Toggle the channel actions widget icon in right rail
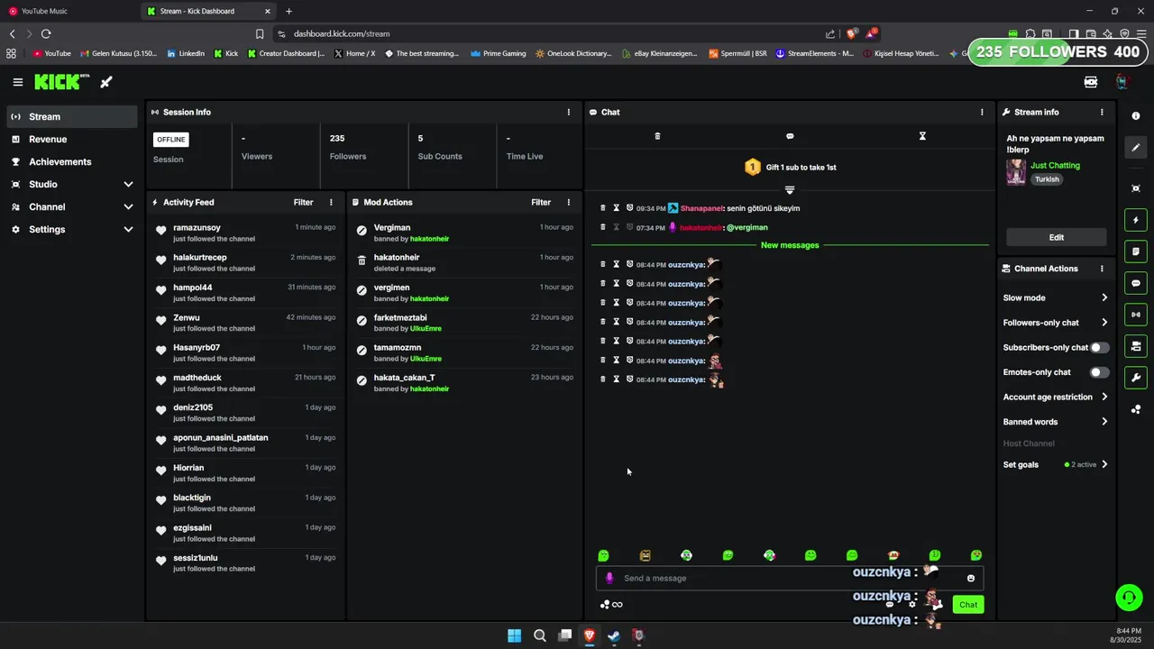The width and height of the screenshot is (1154, 649). 1136,346
